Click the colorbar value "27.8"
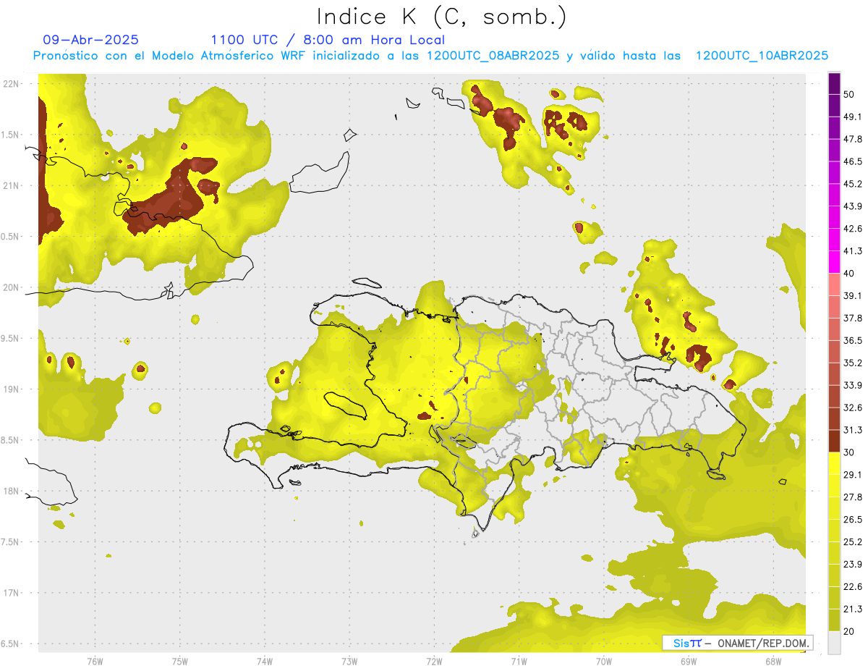 pyautogui.click(x=853, y=497)
